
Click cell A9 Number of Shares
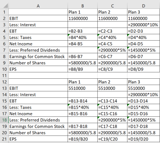tap(38, 63)
